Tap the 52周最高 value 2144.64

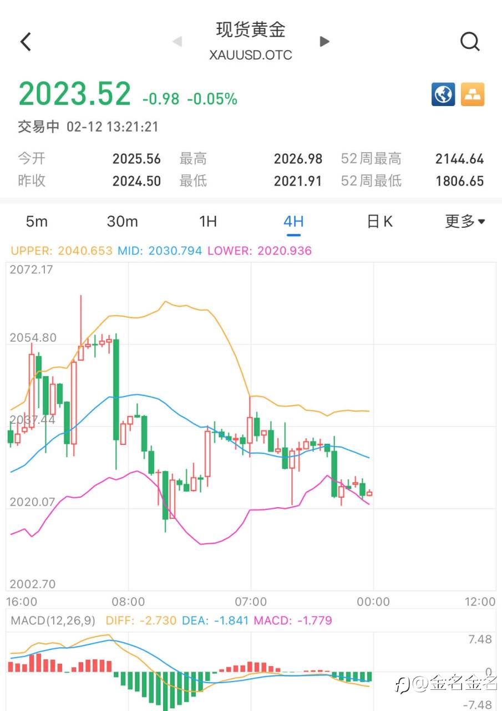pos(459,159)
